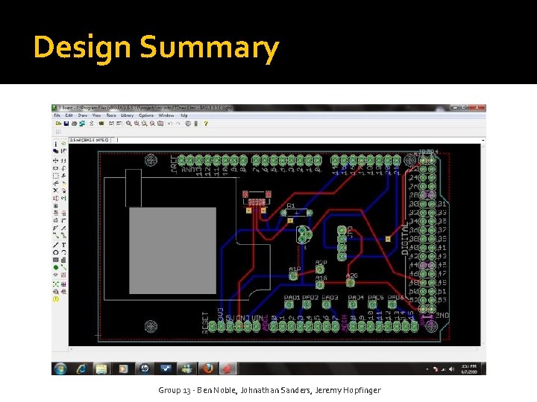Screen dimensions: 537x402
Task: Open the Window menu
Action: (x=166, y=115)
